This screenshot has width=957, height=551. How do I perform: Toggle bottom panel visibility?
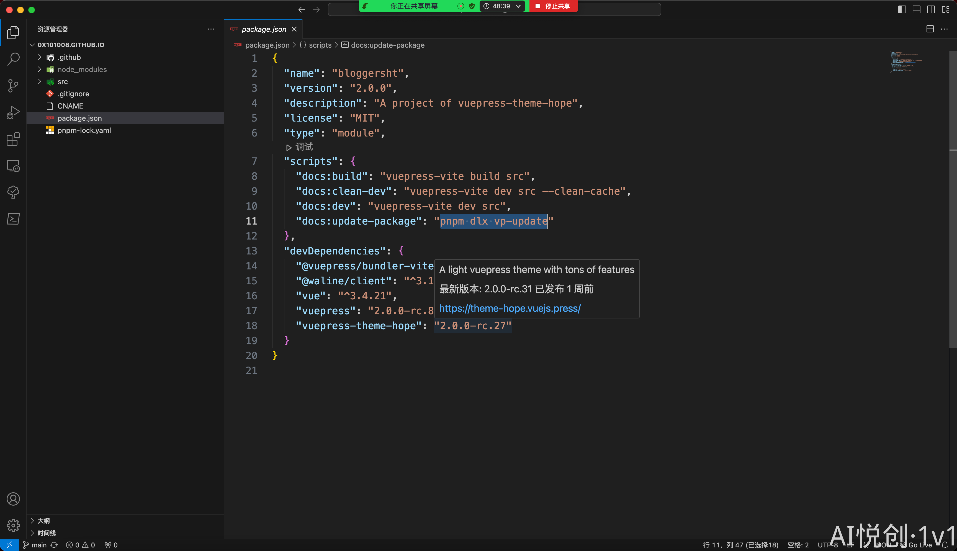(x=916, y=9)
